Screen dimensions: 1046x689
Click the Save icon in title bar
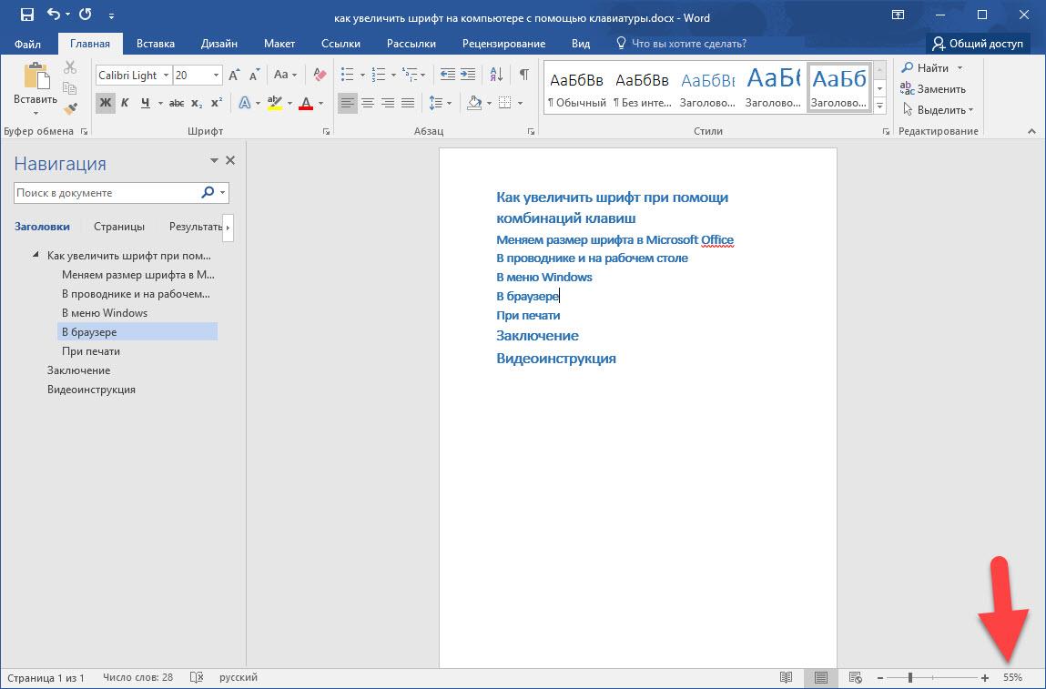pos(26,15)
